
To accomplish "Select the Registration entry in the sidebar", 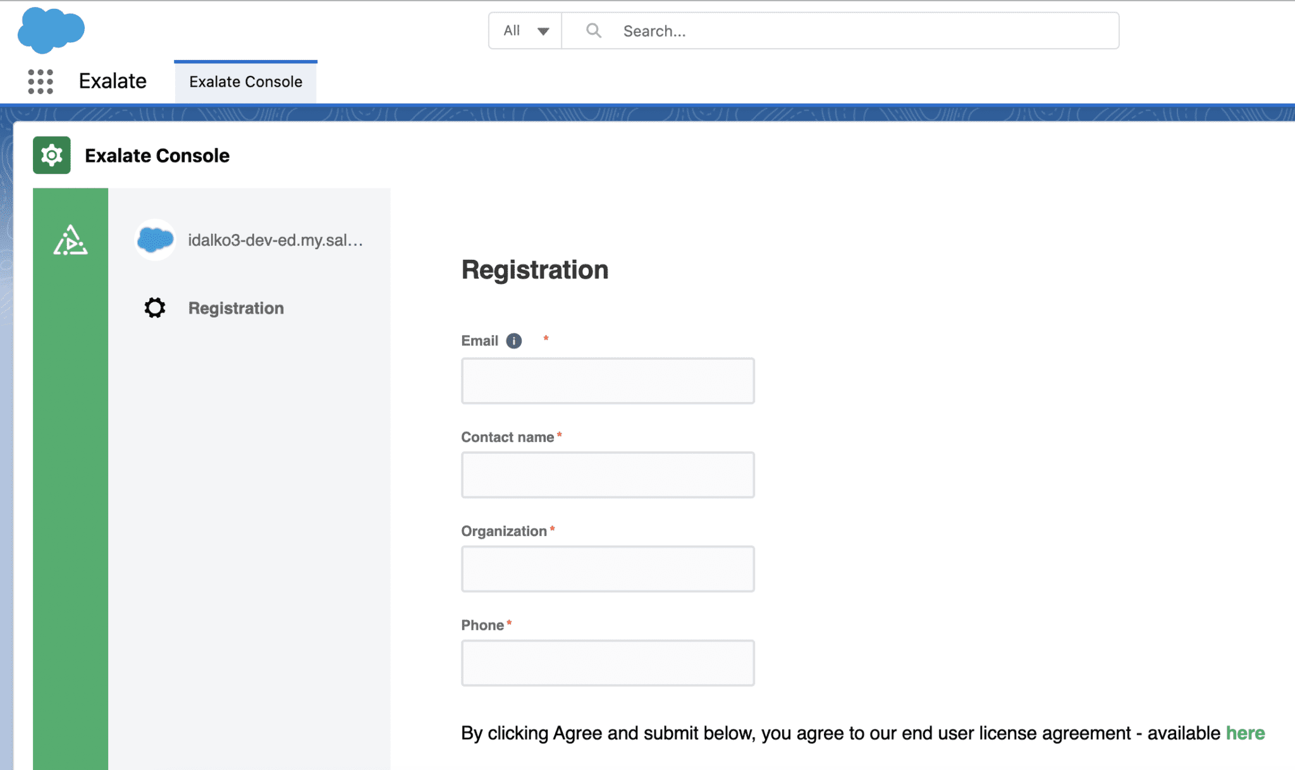I will (x=235, y=308).
